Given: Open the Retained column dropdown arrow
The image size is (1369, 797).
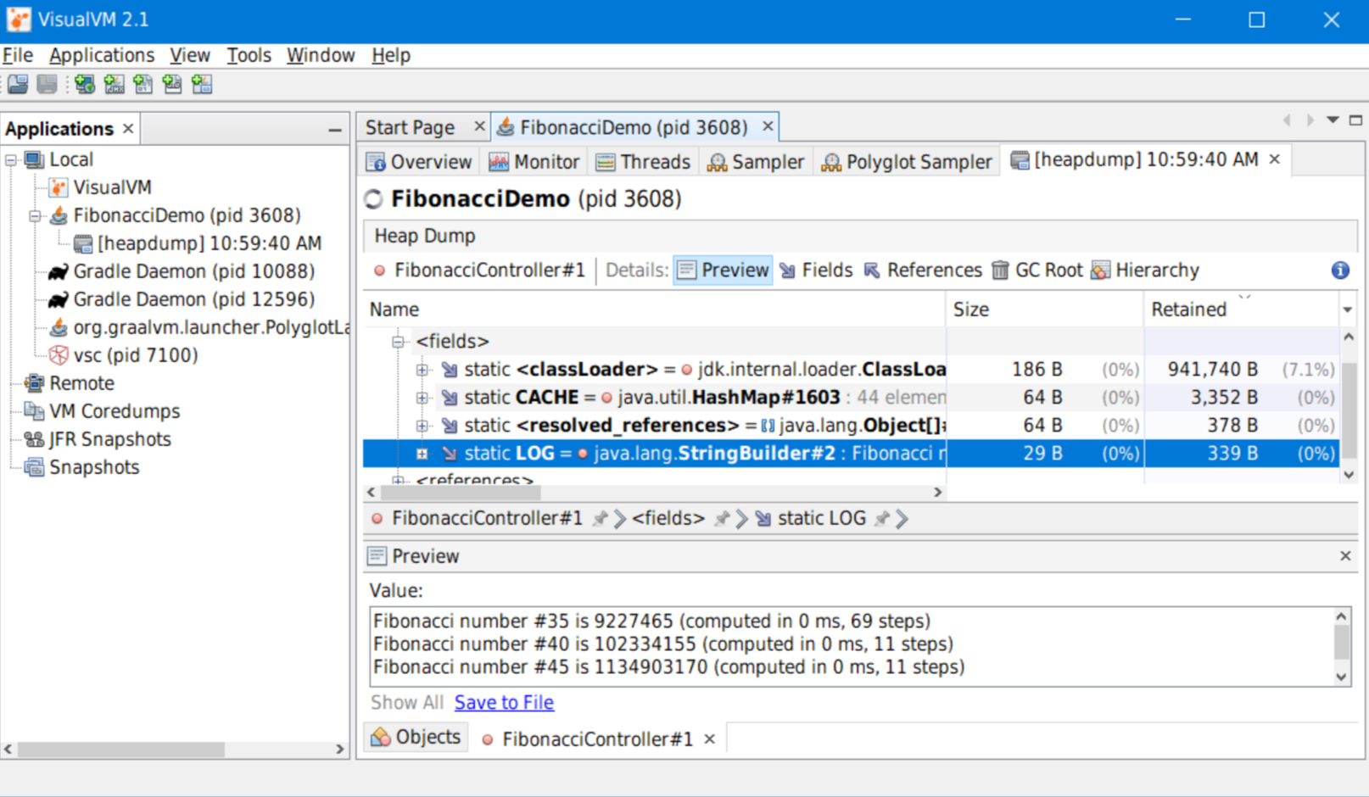Looking at the screenshot, I should coord(1348,309).
